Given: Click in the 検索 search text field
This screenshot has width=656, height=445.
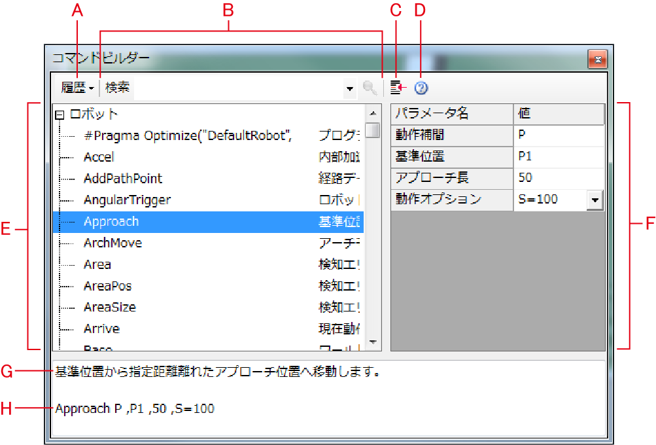Looking at the screenshot, I should point(235,88).
